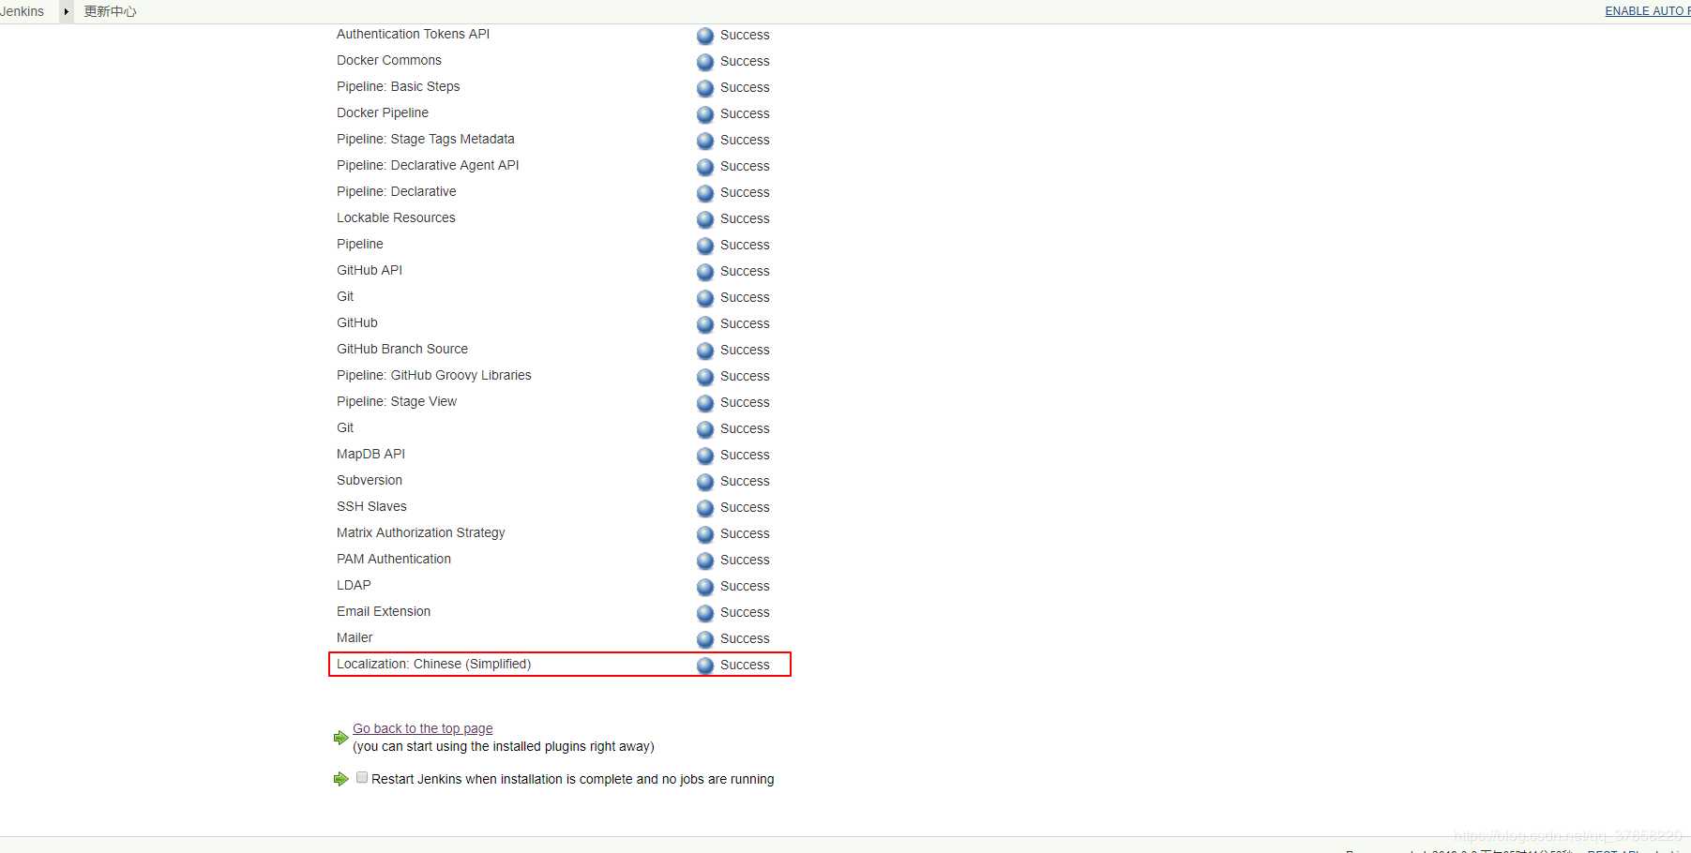Select the GitHub API plugin name
This screenshot has width=1691, height=853.
(x=370, y=270)
